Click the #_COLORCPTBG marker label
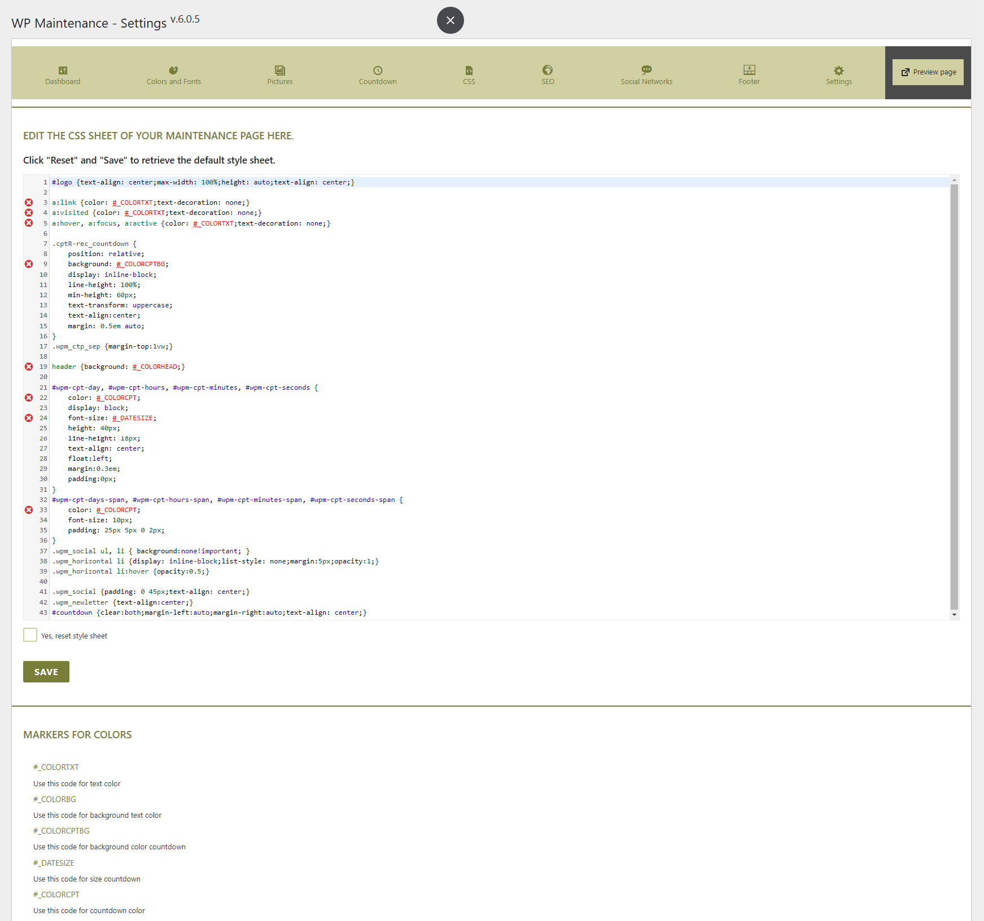The image size is (984, 921). point(61,831)
